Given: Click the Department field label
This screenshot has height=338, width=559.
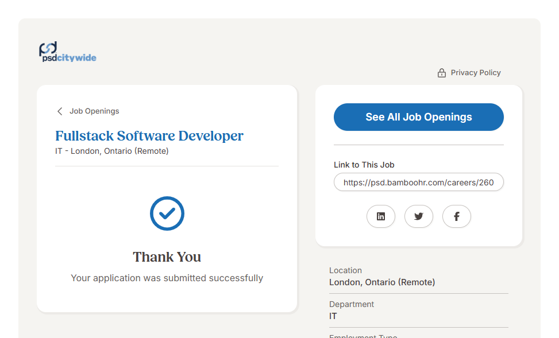Looking at the screenshot, I should point(352,304).
